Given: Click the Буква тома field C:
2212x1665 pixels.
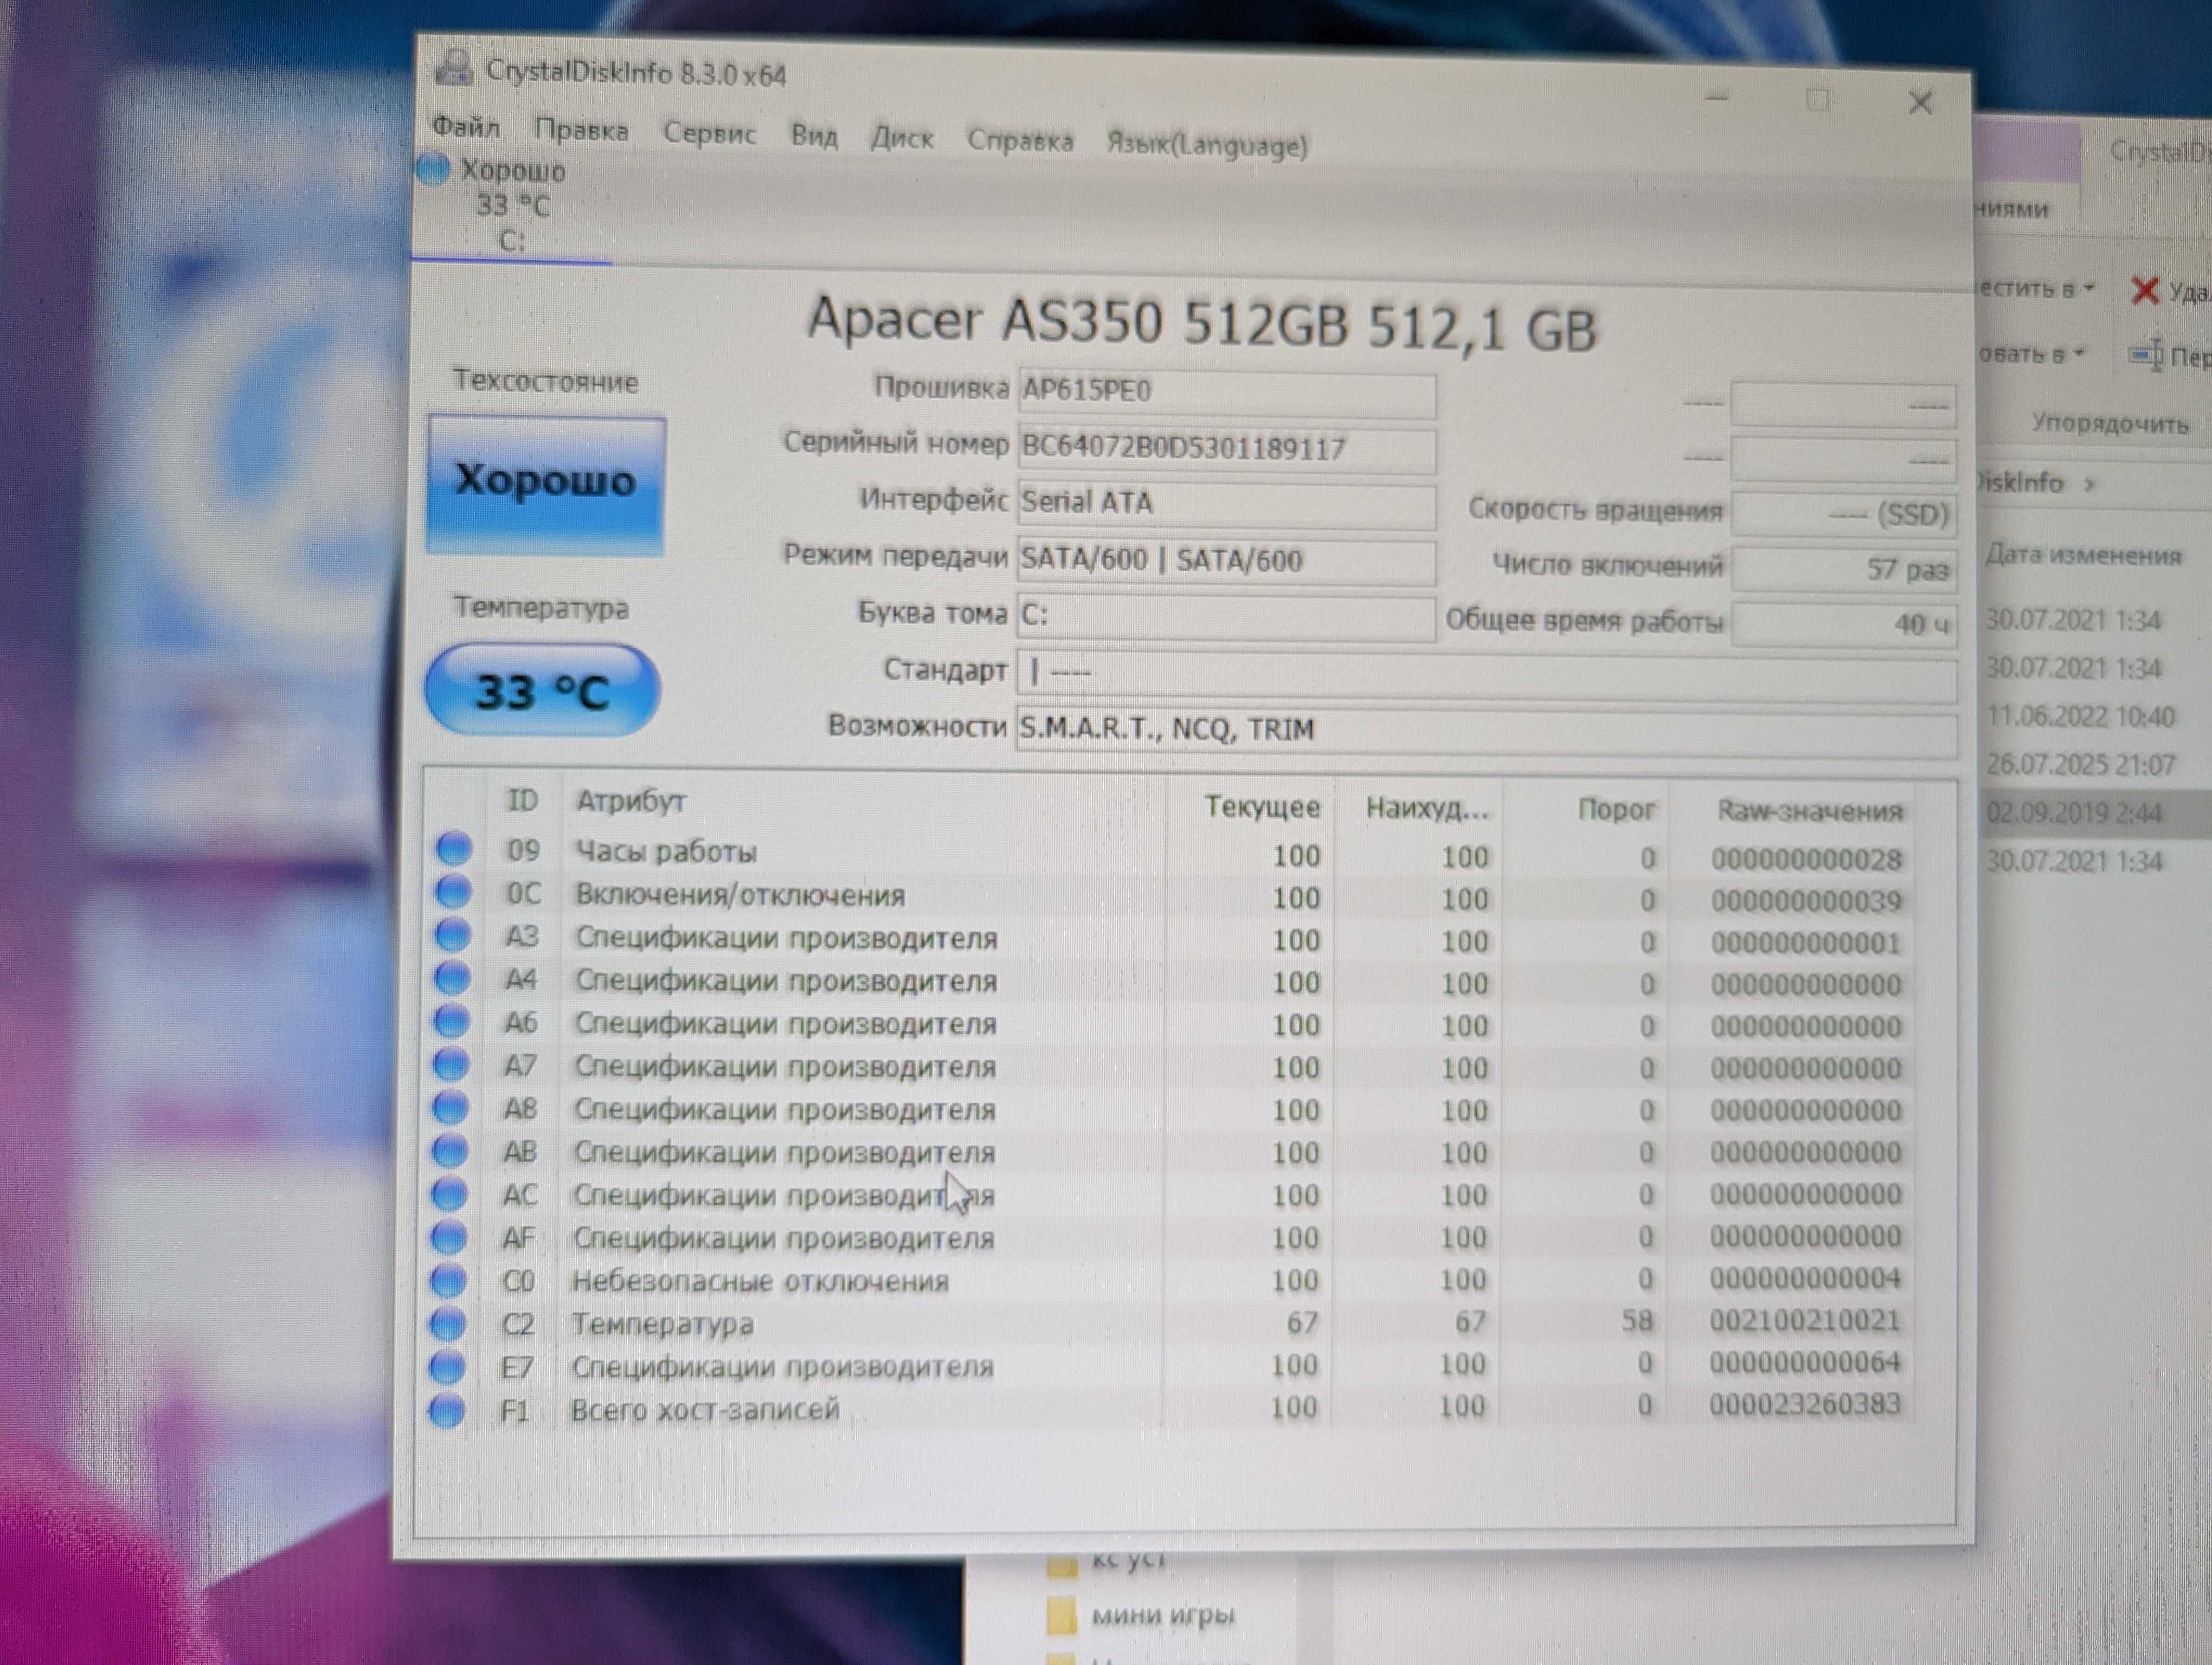Looking at the screenshot, I should [1227, 618].
